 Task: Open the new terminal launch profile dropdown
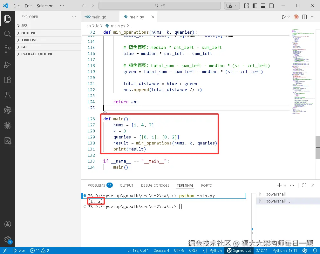[285, 185]
